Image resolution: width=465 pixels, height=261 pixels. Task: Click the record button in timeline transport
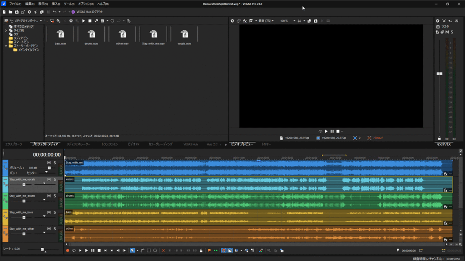point(68,251)
